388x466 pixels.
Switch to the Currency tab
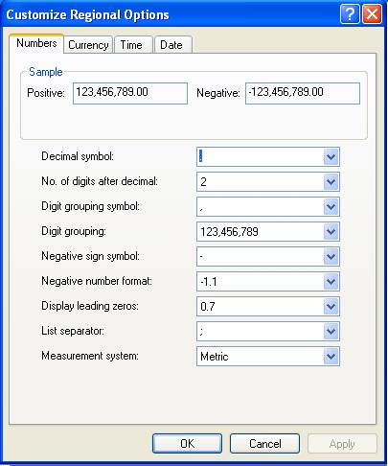point(88,45)
